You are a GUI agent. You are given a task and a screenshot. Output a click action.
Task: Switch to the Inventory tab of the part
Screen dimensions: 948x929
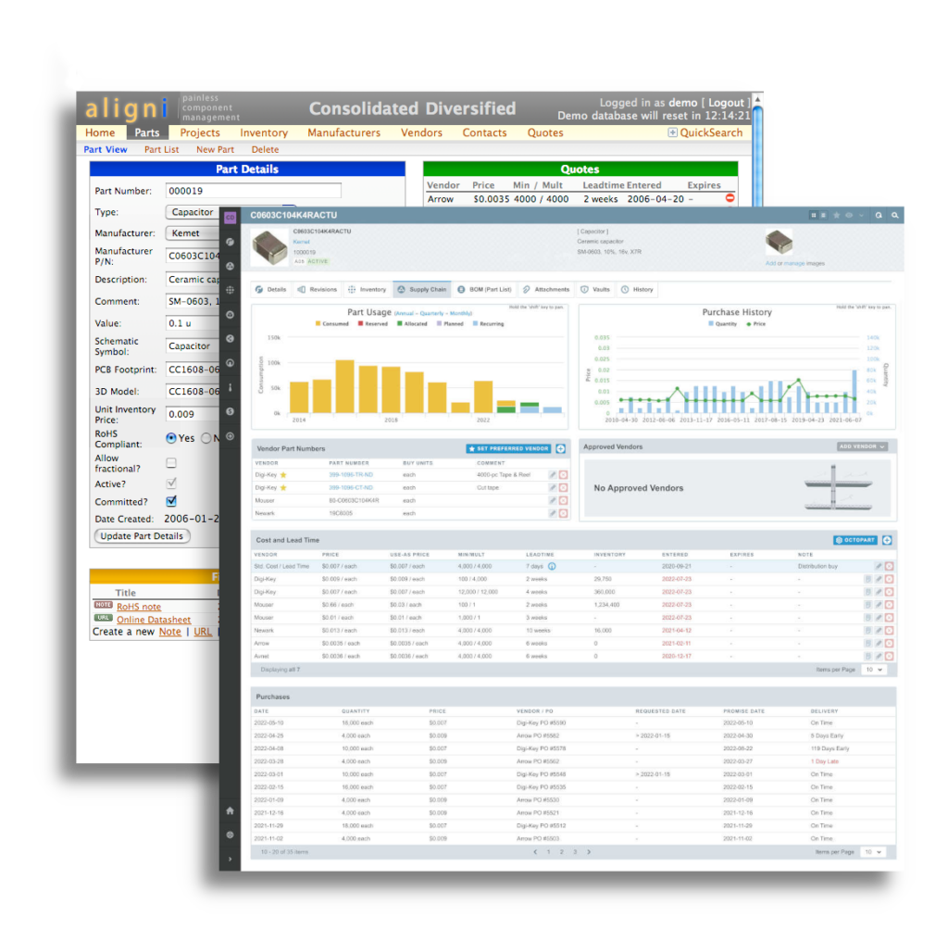(x=367, y=290)
